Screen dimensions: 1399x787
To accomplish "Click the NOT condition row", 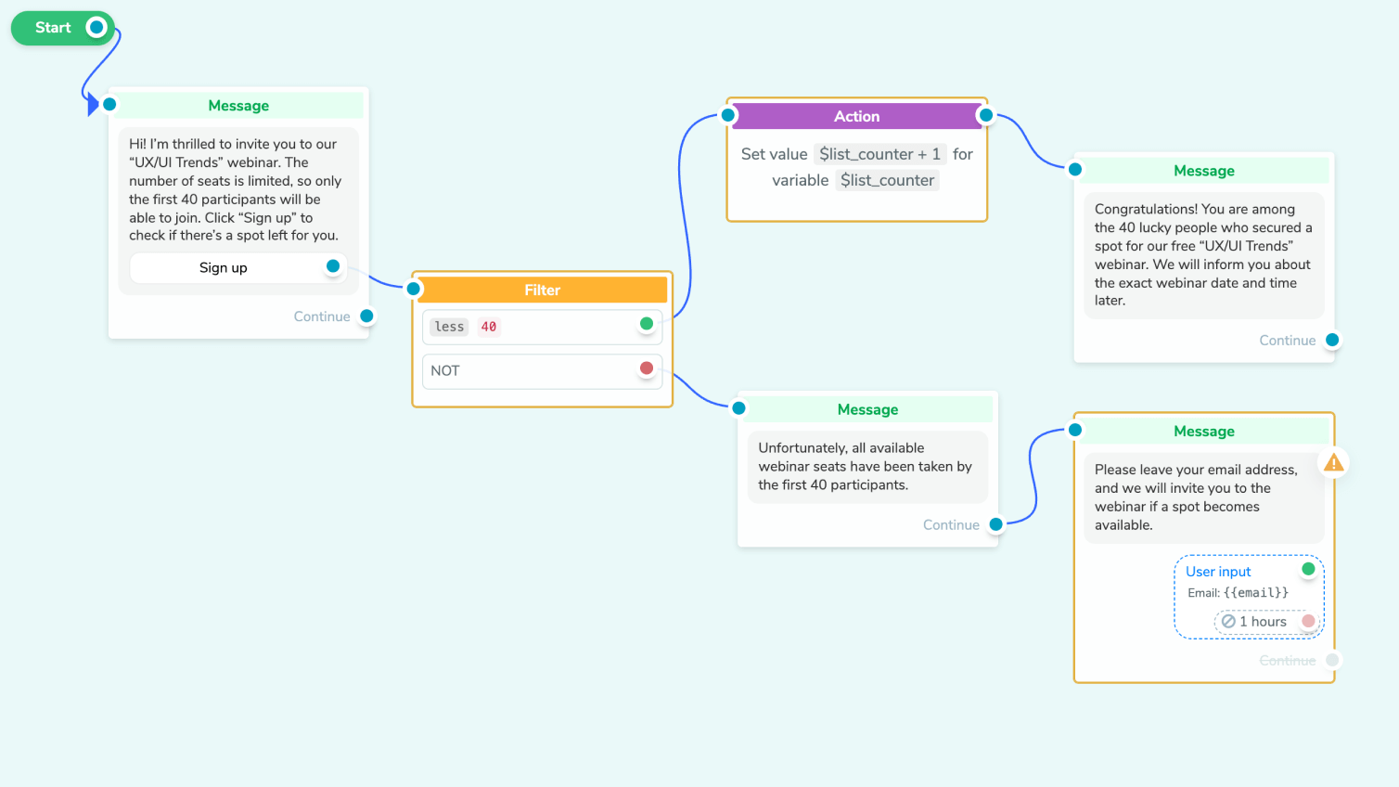I will pos(543,371).
